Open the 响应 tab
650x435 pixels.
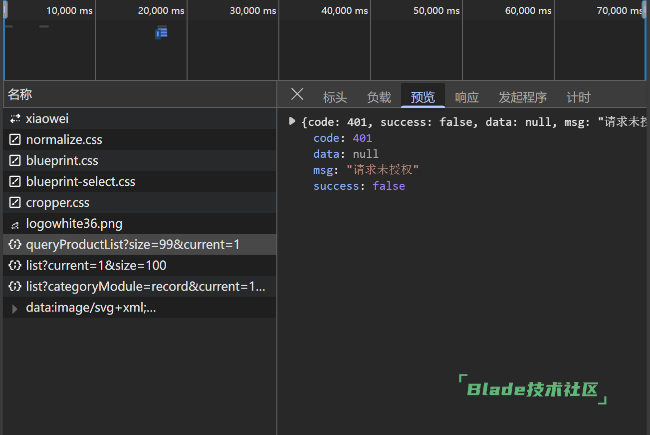(467, 97)
